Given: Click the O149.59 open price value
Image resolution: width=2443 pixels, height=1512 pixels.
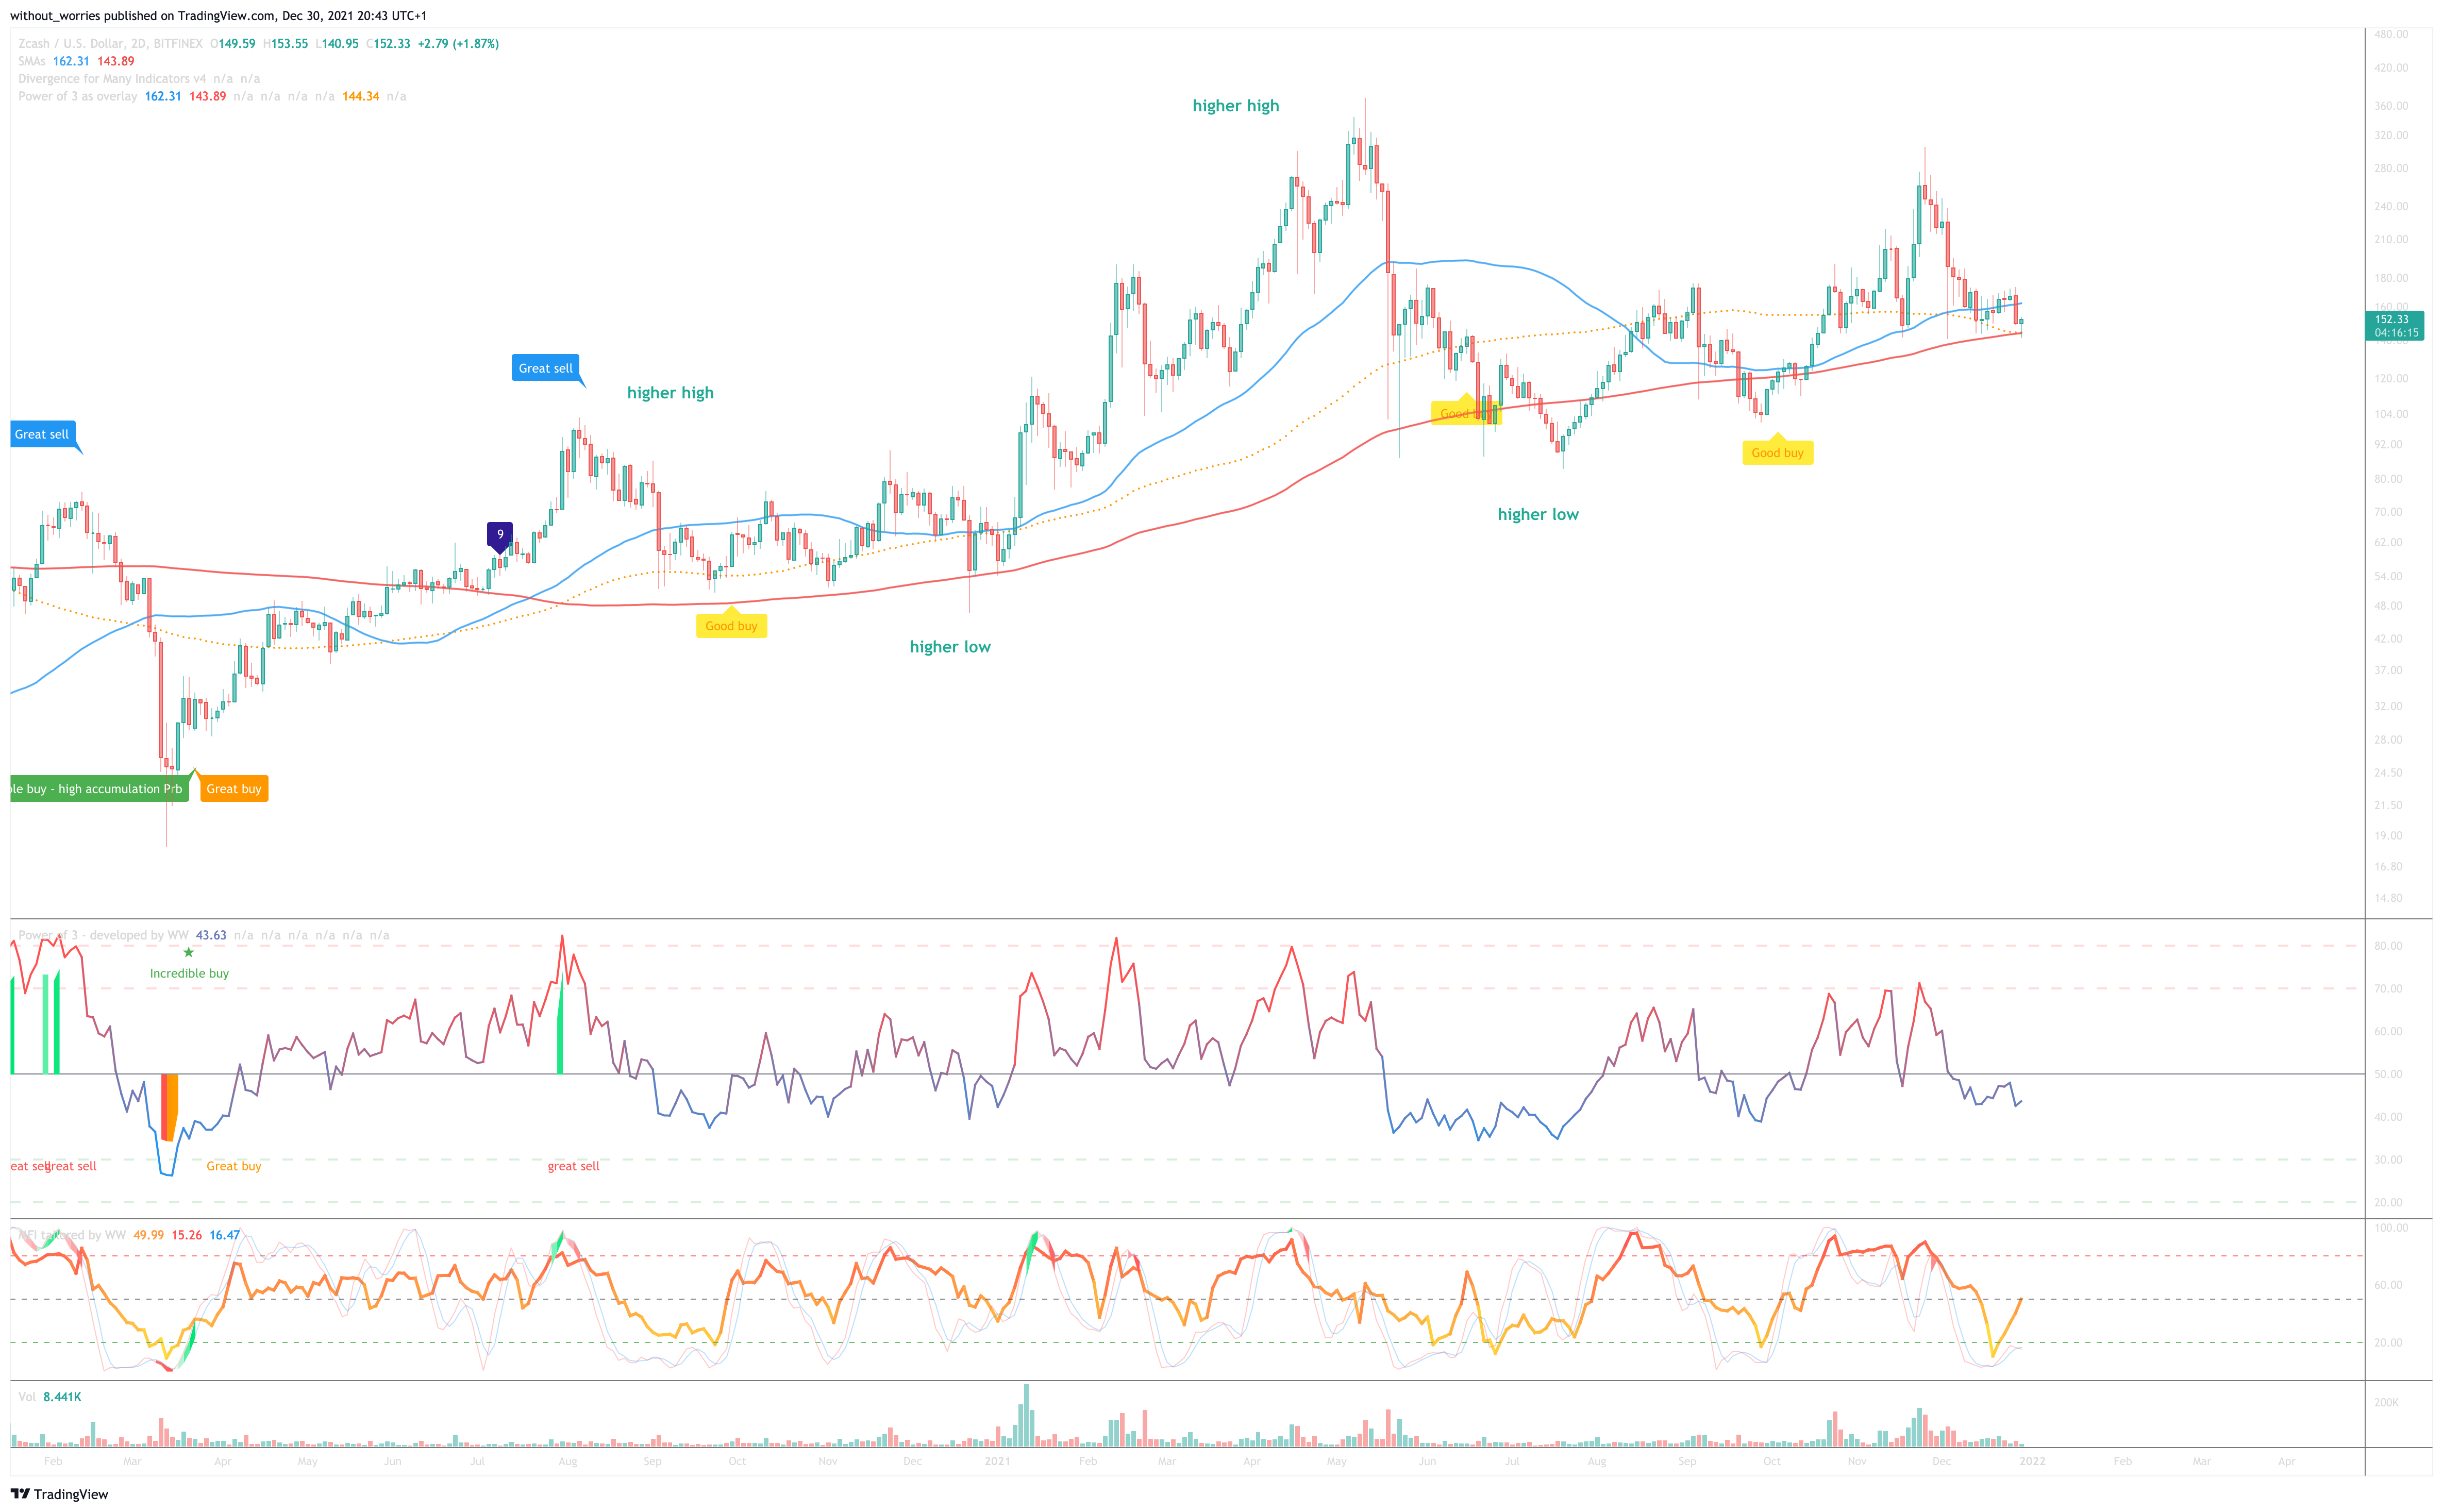Looking at the screenshot, I should (x=233, y=44).
